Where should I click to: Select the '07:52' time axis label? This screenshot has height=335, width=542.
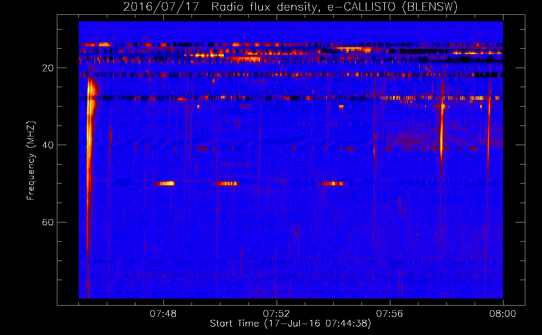click(x=276, y=314)
